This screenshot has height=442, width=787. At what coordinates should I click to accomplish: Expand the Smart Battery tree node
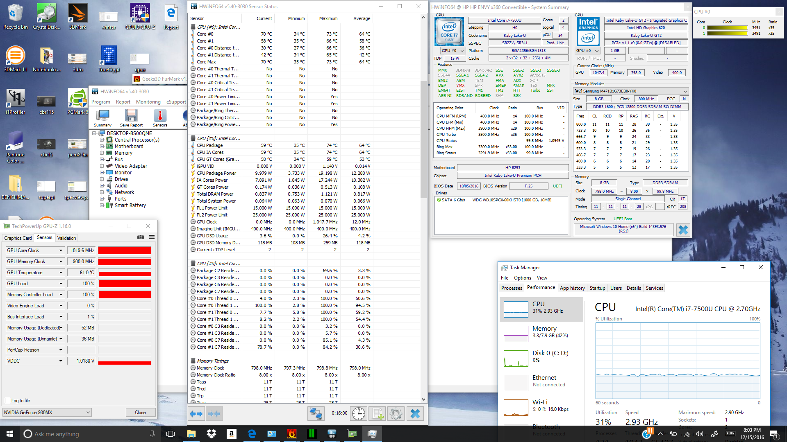(102, 205)
